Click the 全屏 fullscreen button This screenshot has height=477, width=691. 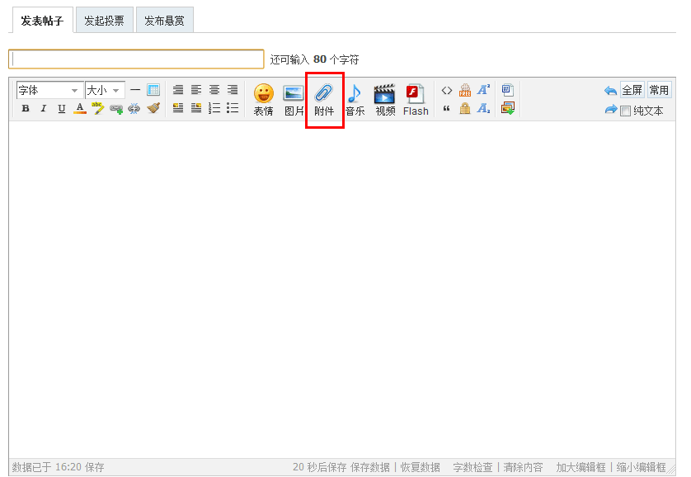click(x=632, y=90)
